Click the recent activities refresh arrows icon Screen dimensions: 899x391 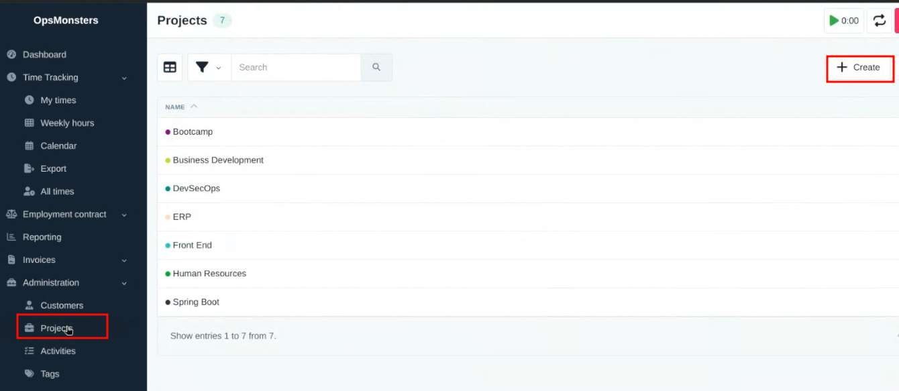pyautogui.click(x=879, y=21)
